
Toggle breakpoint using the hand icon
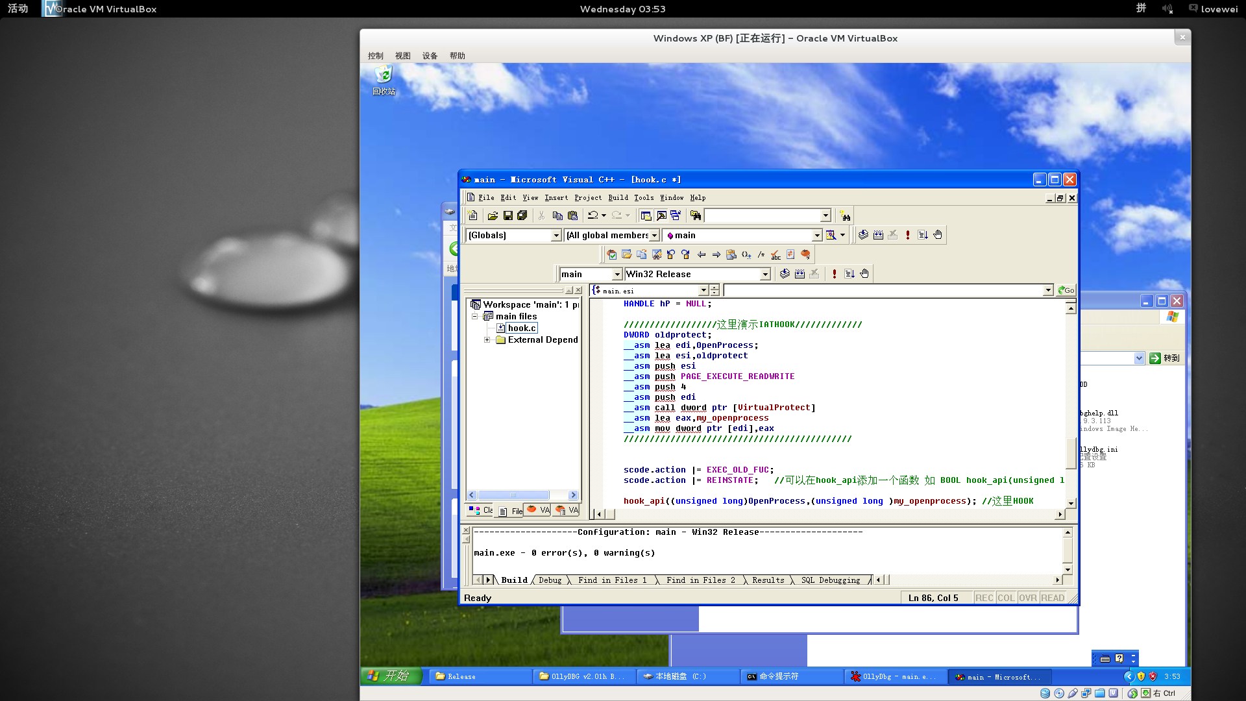[937, 235]
